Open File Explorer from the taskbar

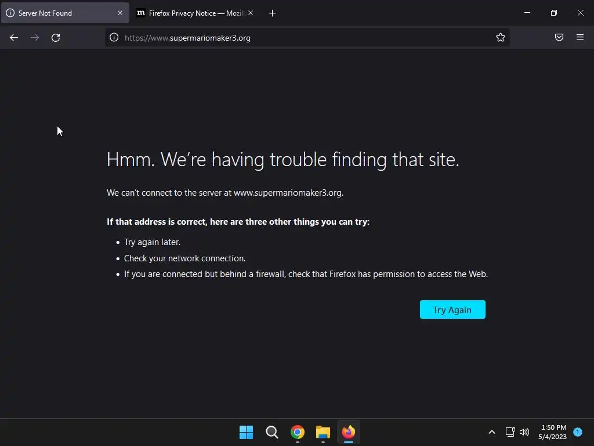pyautogui.click(x=323, y=432)
